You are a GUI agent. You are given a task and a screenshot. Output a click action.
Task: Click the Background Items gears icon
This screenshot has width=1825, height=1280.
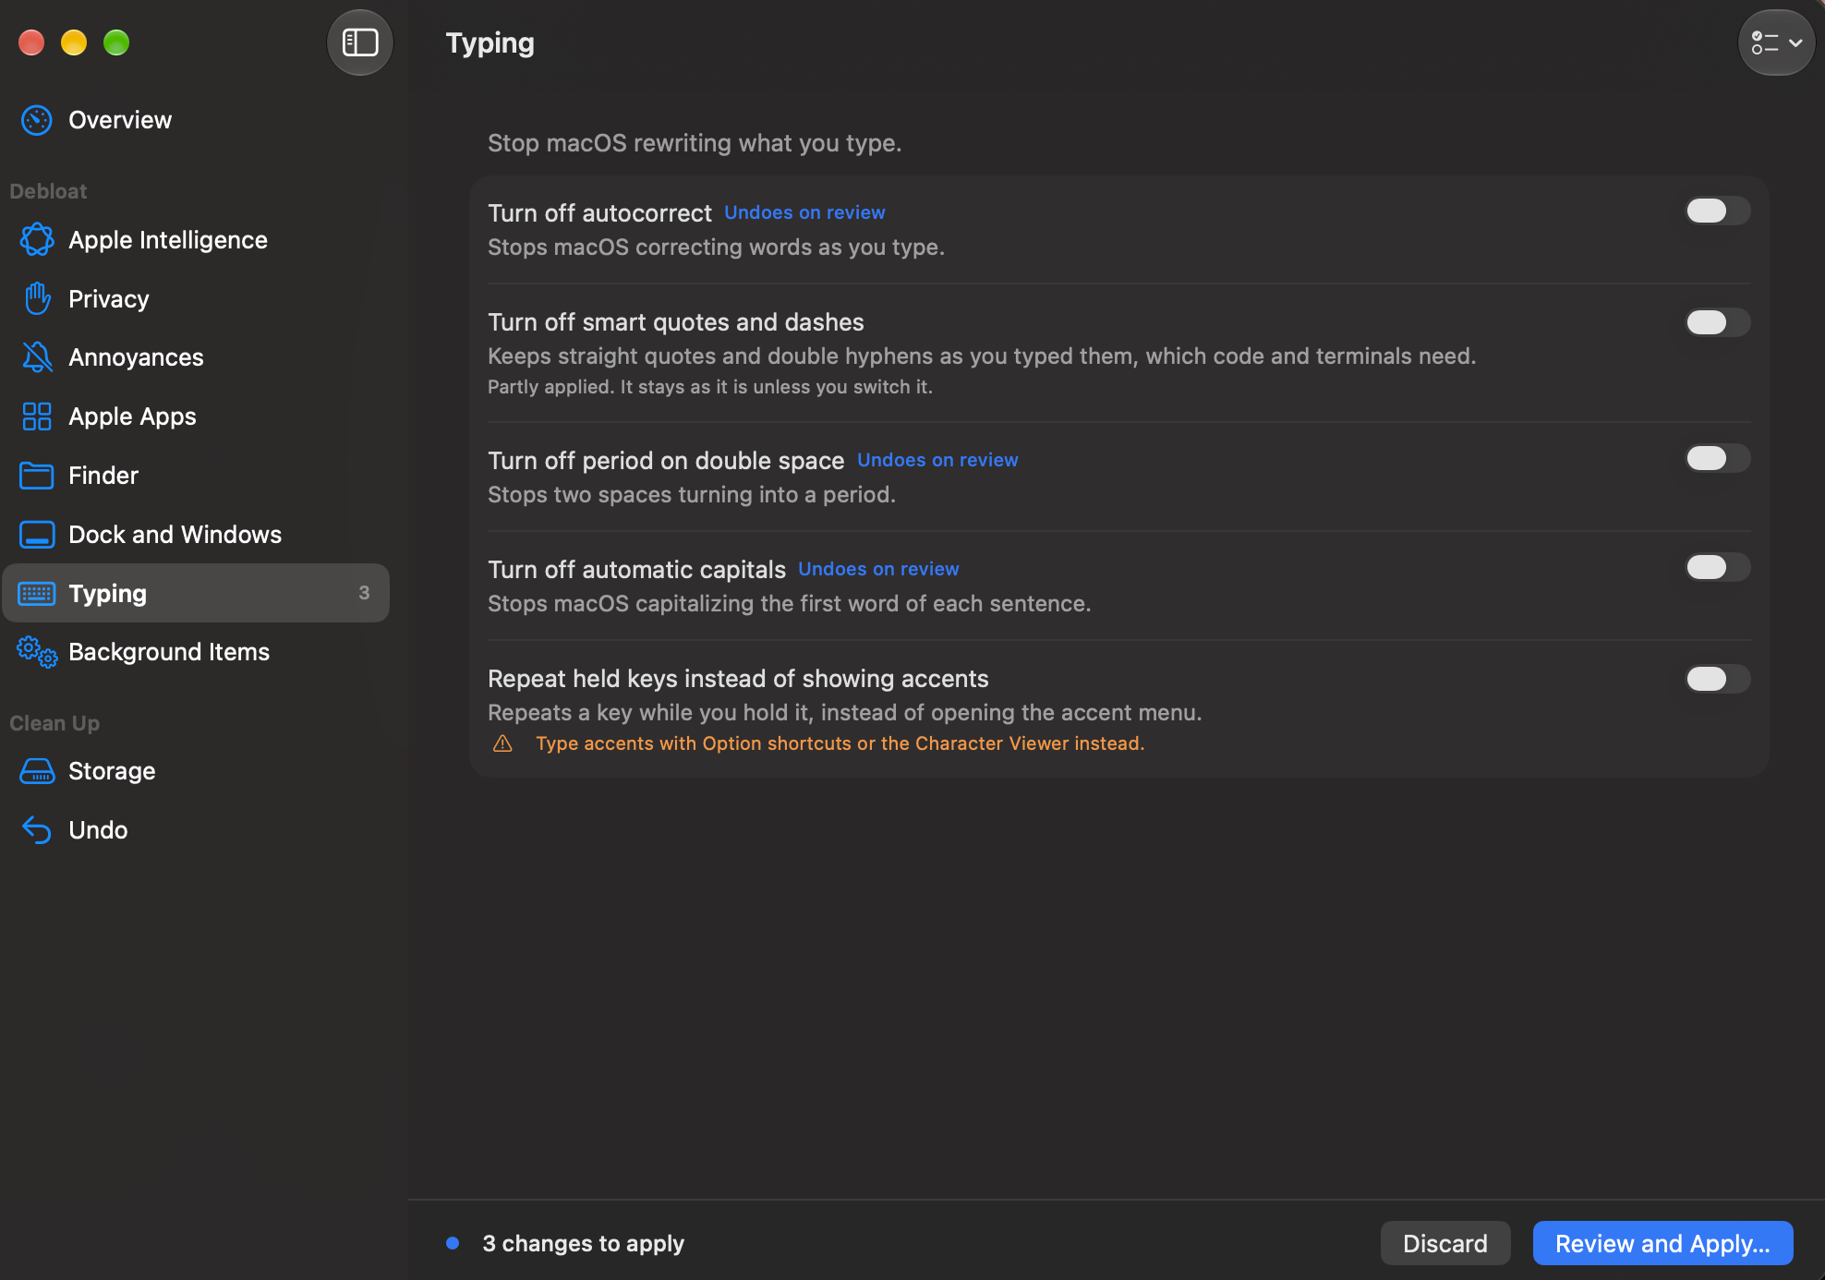pyautogui.click(x=37, y=652)
